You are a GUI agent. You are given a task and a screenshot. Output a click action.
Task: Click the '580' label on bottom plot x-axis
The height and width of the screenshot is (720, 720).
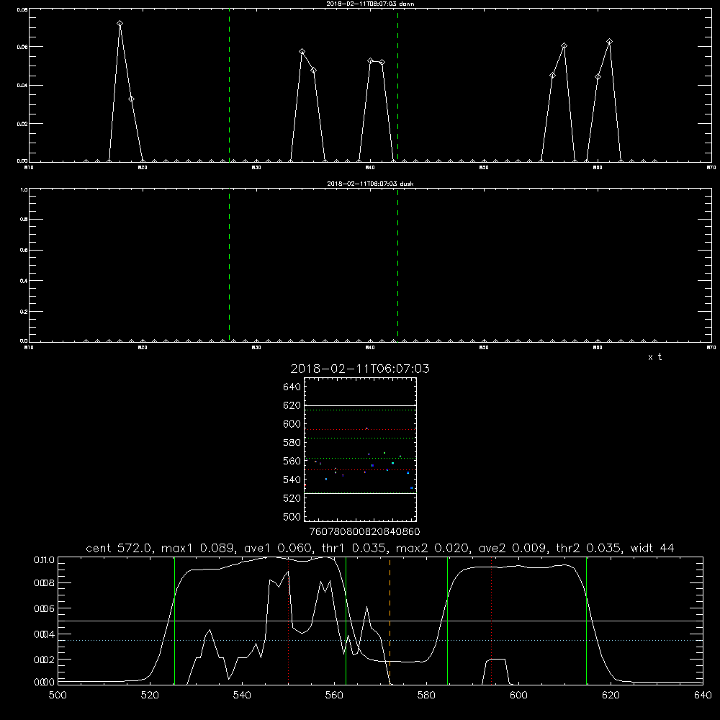[x=426, y=696]
